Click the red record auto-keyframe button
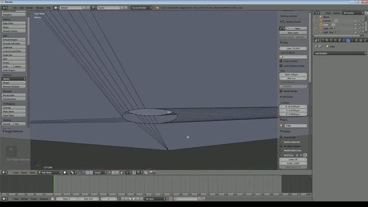368x207 pixels. (171, 199)
